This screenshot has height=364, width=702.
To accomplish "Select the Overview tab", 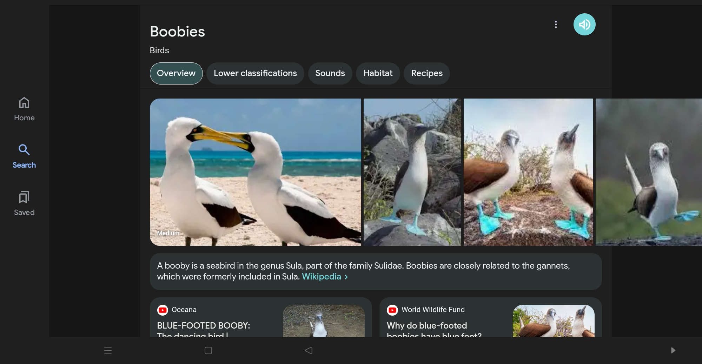I will pyautogui.click(x=176, y=73).
